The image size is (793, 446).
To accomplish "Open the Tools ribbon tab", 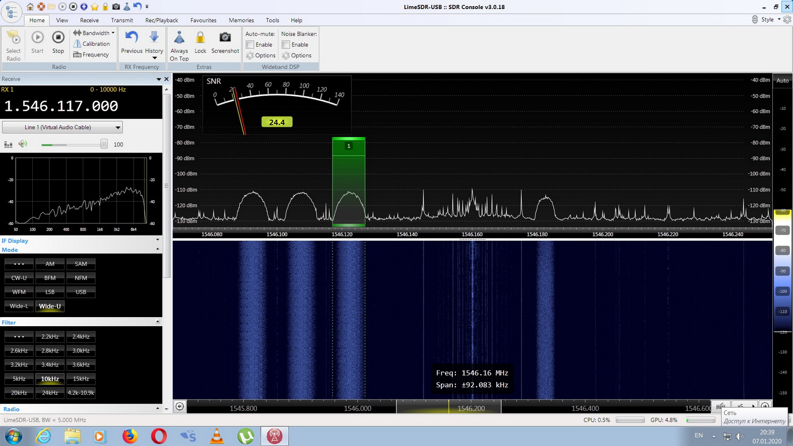I will coord(273,20).
